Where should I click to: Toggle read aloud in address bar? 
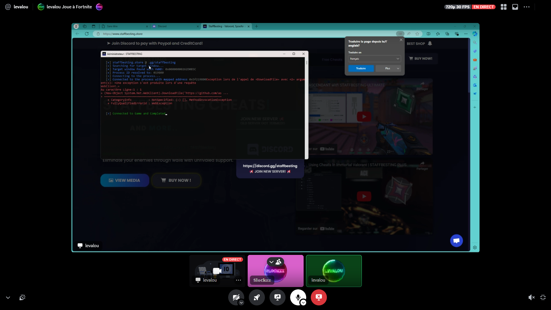409,34
